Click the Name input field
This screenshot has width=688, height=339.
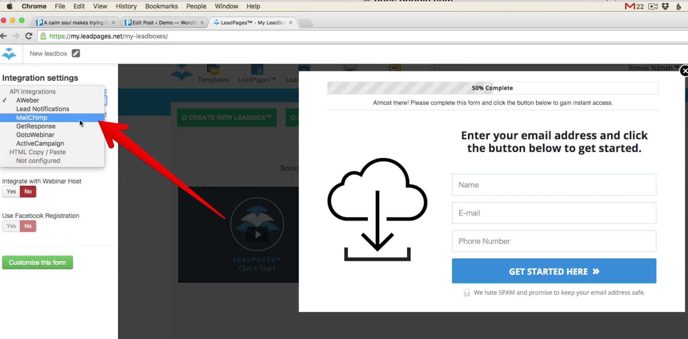(554, 185)
